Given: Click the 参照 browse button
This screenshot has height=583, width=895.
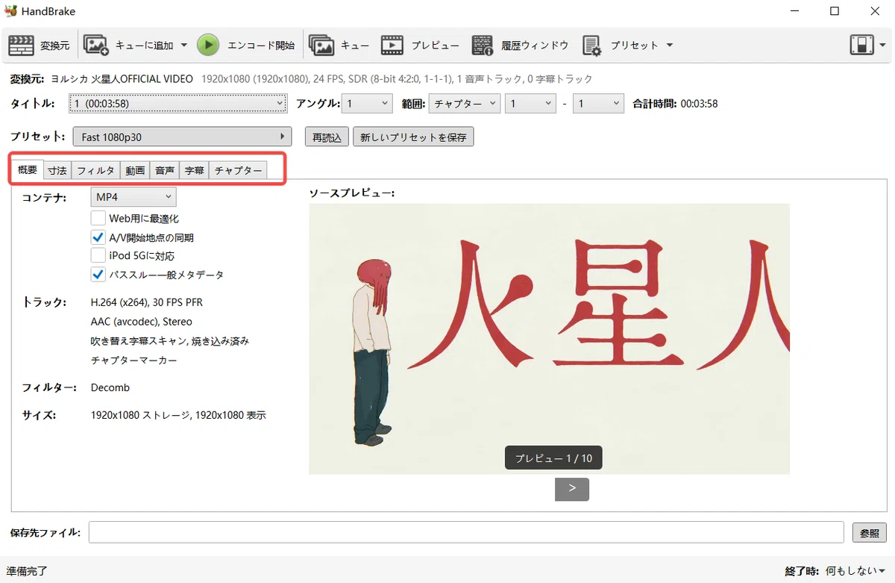Looking at the screenshot, I should [870, 533].
